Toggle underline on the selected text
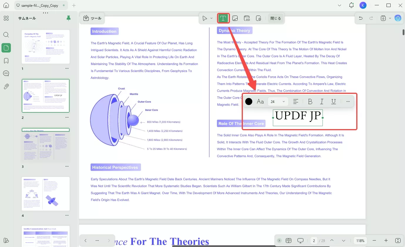Image resolution: width=405 pixels, height=247 pixels. pyautogui.click(x=333, y=101)
